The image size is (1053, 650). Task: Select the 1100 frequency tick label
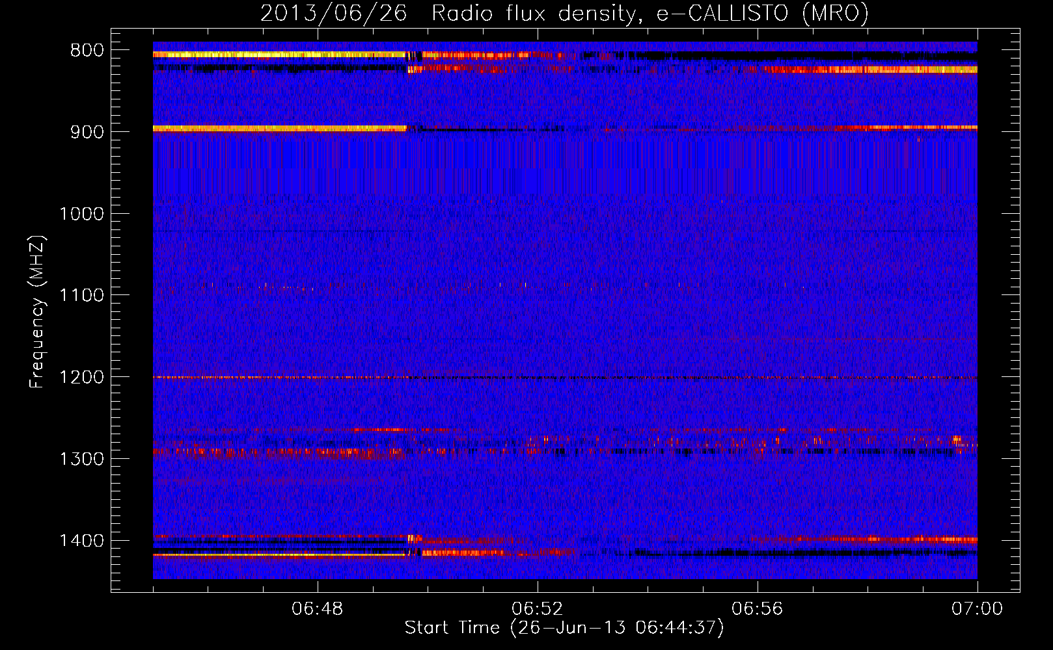click(81, 296)
